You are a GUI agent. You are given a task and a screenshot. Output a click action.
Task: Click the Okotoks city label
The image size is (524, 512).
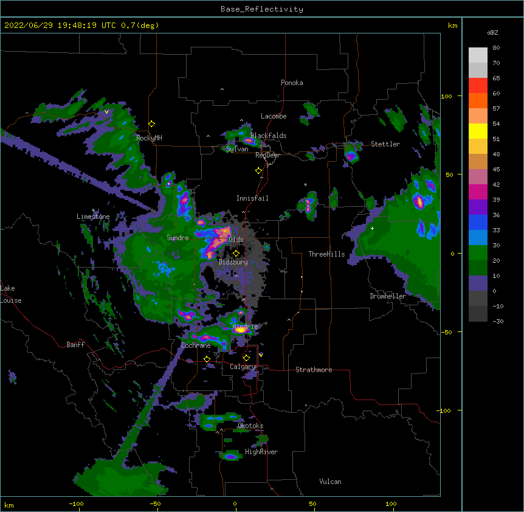point(250,426)
